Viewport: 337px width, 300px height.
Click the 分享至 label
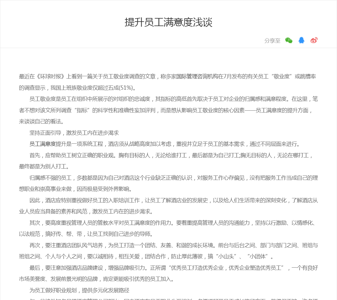(272, 40)
